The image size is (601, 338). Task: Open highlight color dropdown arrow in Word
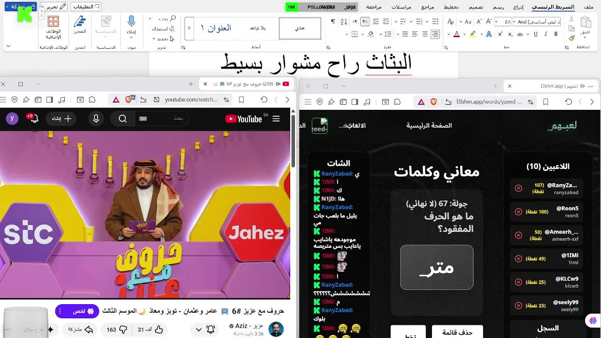click(x=464, y=34)
